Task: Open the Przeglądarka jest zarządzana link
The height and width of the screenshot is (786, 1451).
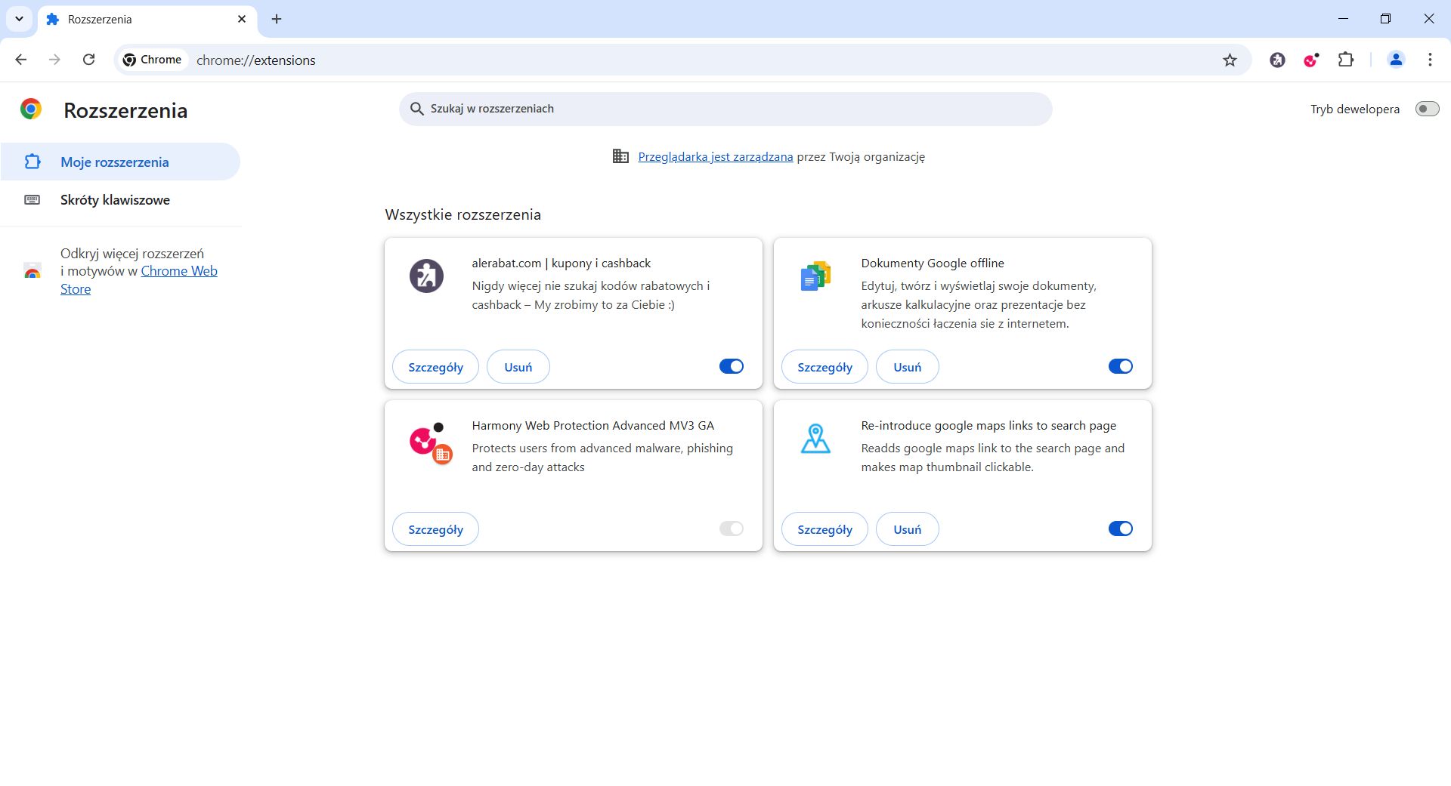Action: point(715,156)
